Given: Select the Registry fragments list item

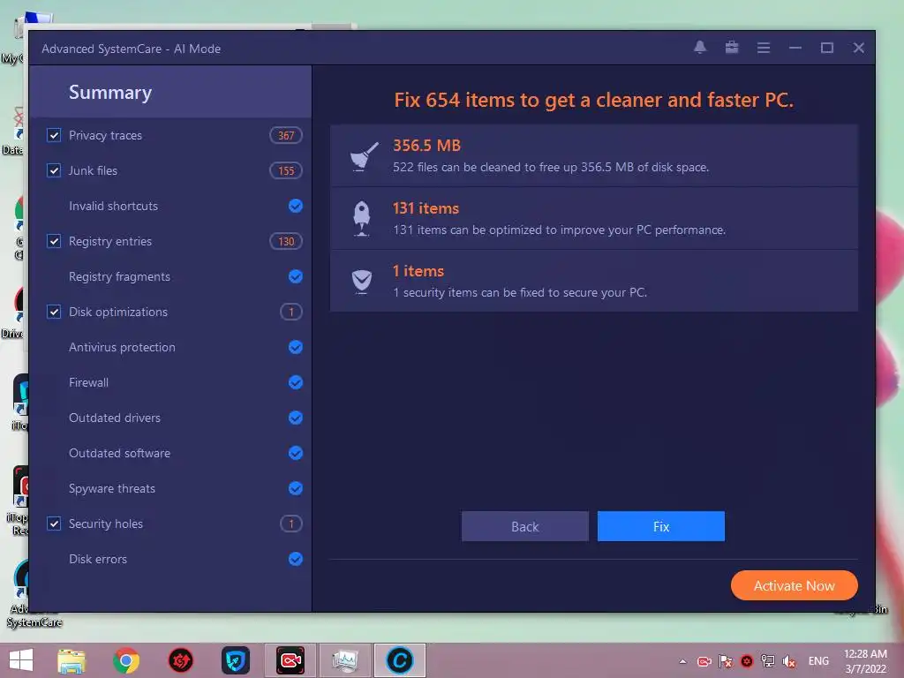Looking at the screenshot, I should coord(170,276).
